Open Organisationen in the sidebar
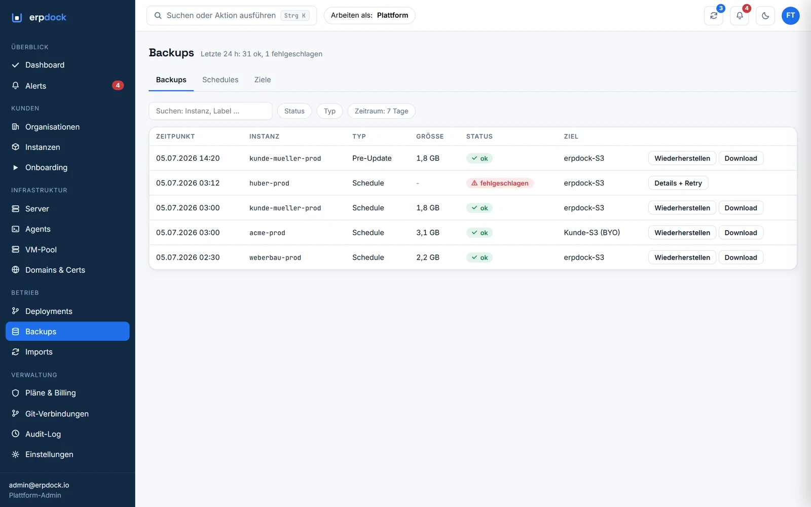 pyautogui.click(x=67, y=127)
